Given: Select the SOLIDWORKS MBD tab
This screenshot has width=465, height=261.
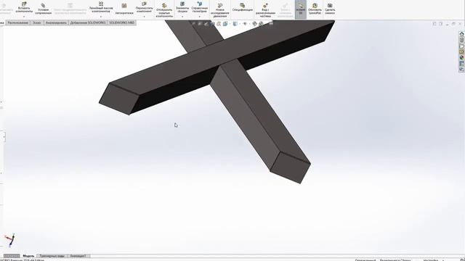Looking at the screenshot, I should [x=121, y=22].
